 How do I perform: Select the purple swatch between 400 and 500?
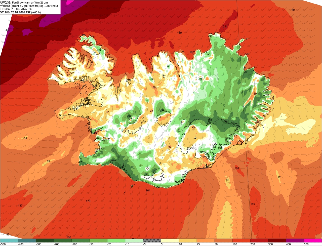coord(295,240)
